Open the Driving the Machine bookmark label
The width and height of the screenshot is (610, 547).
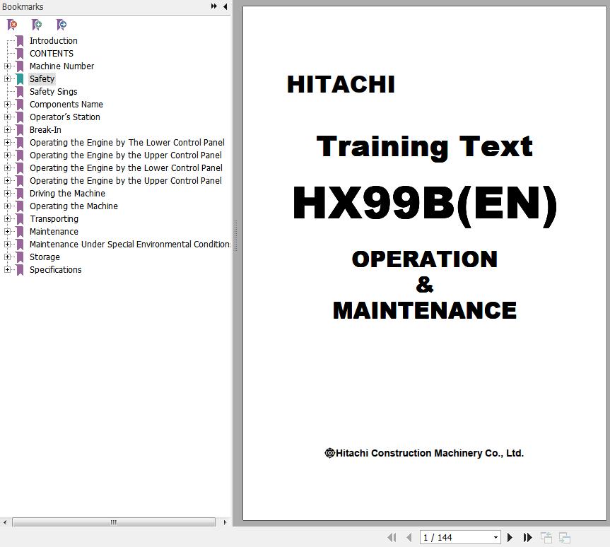(x=67, y=194)
